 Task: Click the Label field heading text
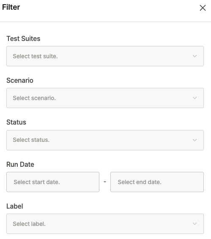click(x=15, y=206)
